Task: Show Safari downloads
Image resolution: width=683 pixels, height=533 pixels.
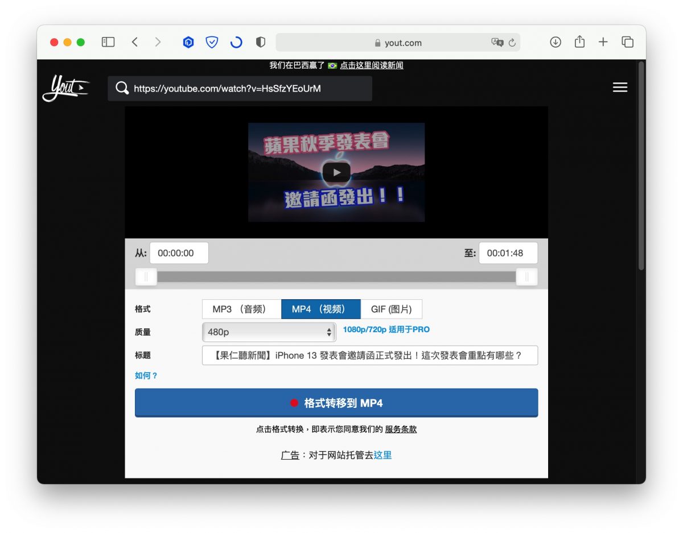Action: pyautogui.click(x=556, y=42)
